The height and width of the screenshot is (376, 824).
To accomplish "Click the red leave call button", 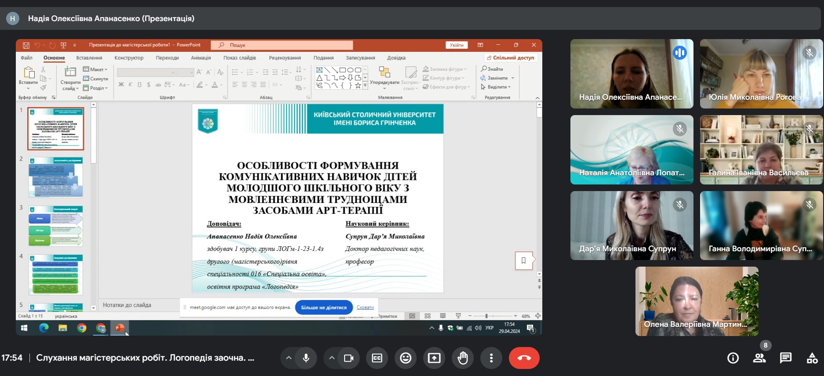I will pos(524,358).
